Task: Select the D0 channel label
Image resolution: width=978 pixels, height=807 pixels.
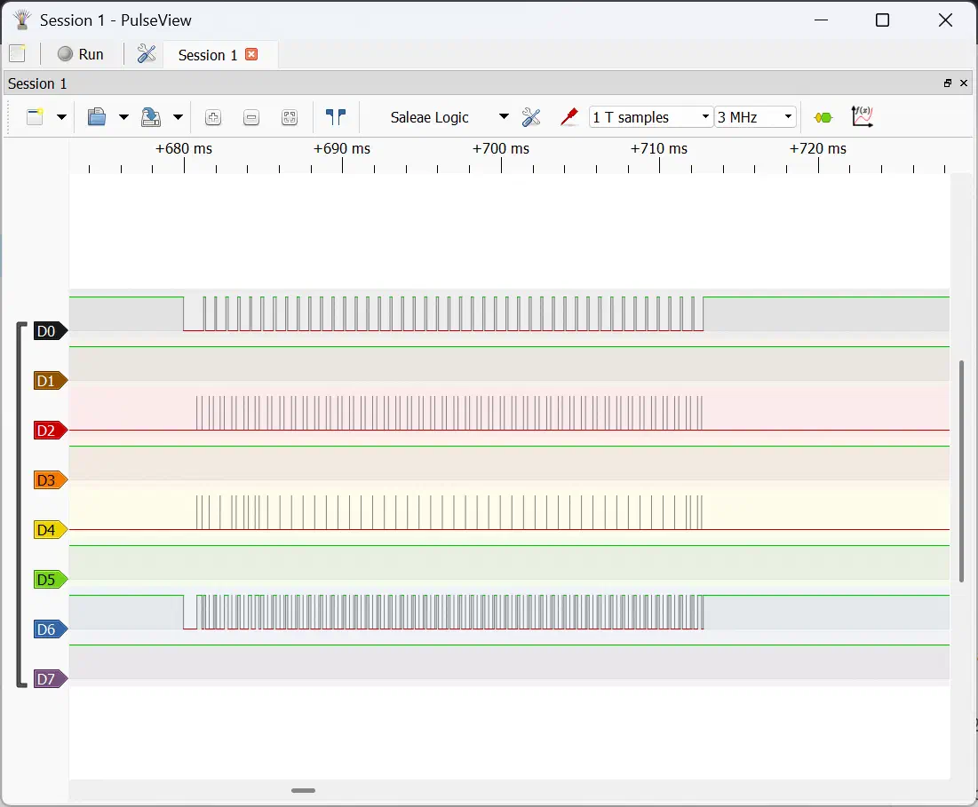Action: [50, 331]
